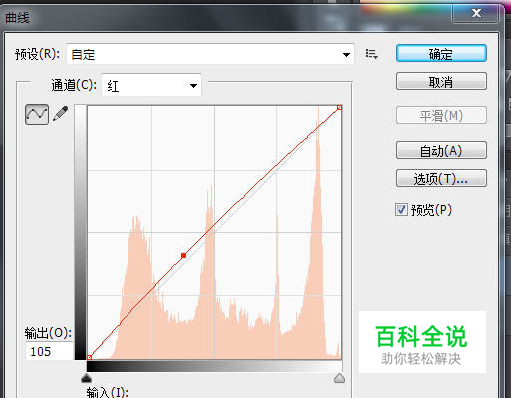Open the preset options menu icon
Viewport: 511px width, 398px height.
[x=371, y=54]
